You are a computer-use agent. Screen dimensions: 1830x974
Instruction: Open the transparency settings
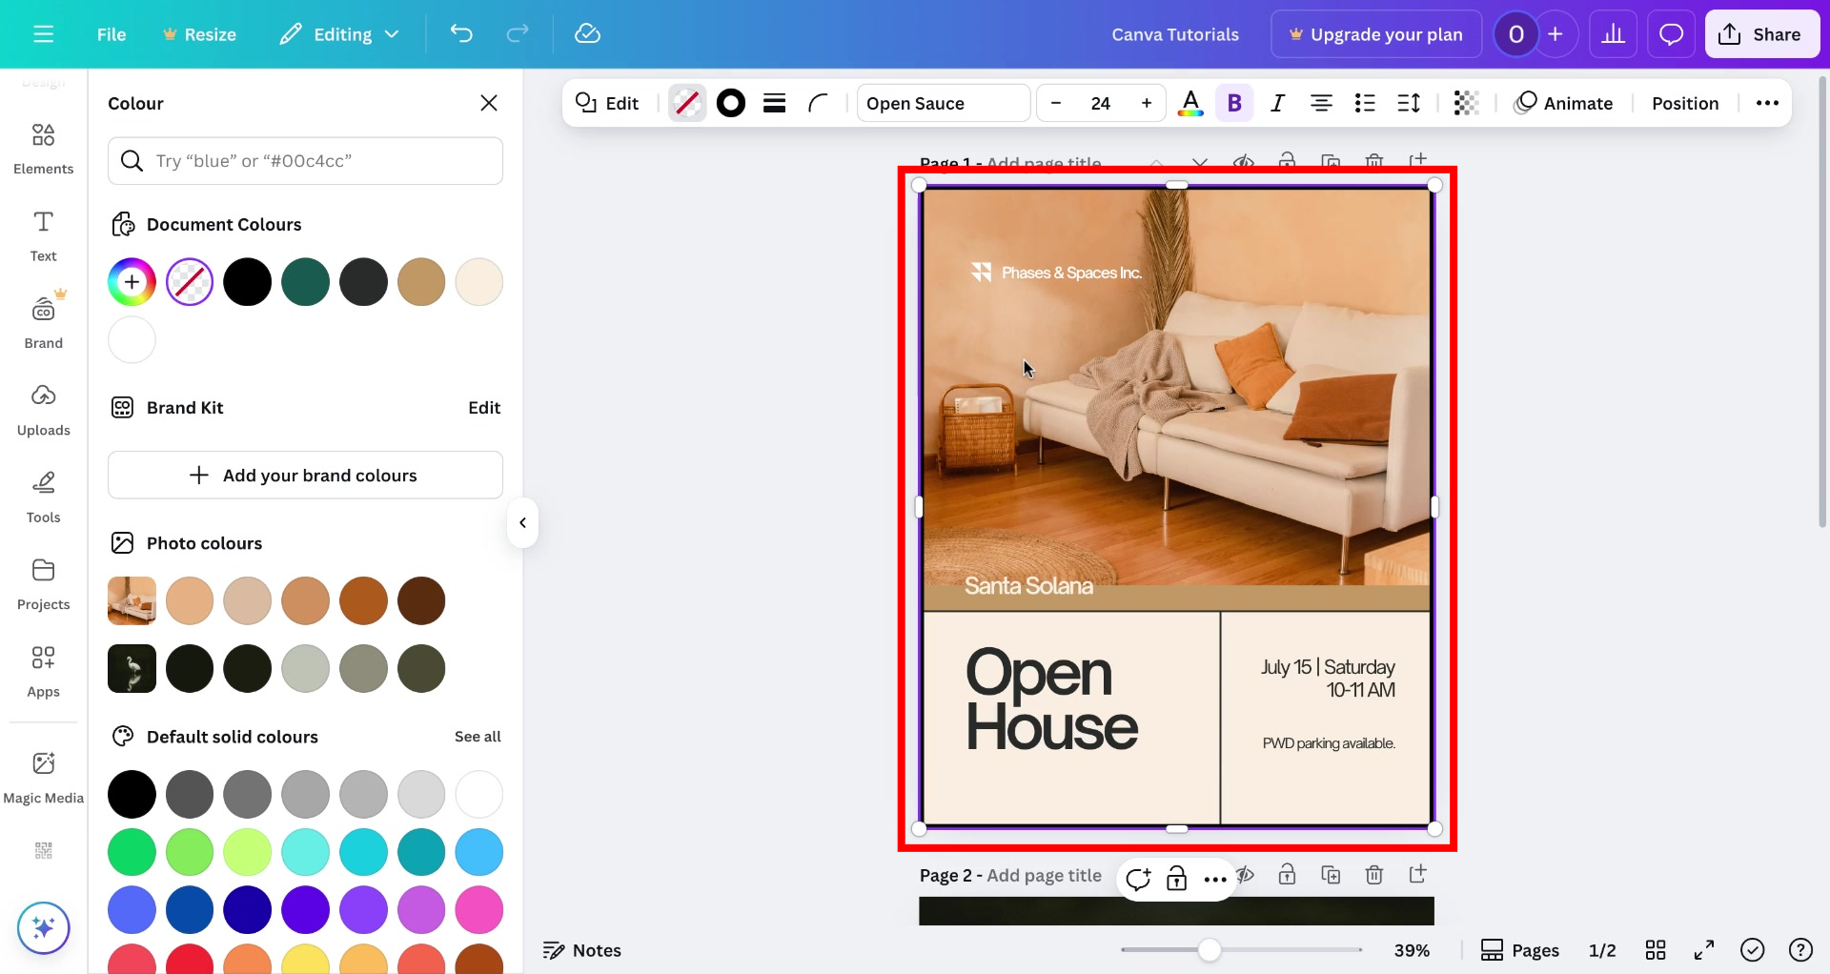pos(1465,102)
